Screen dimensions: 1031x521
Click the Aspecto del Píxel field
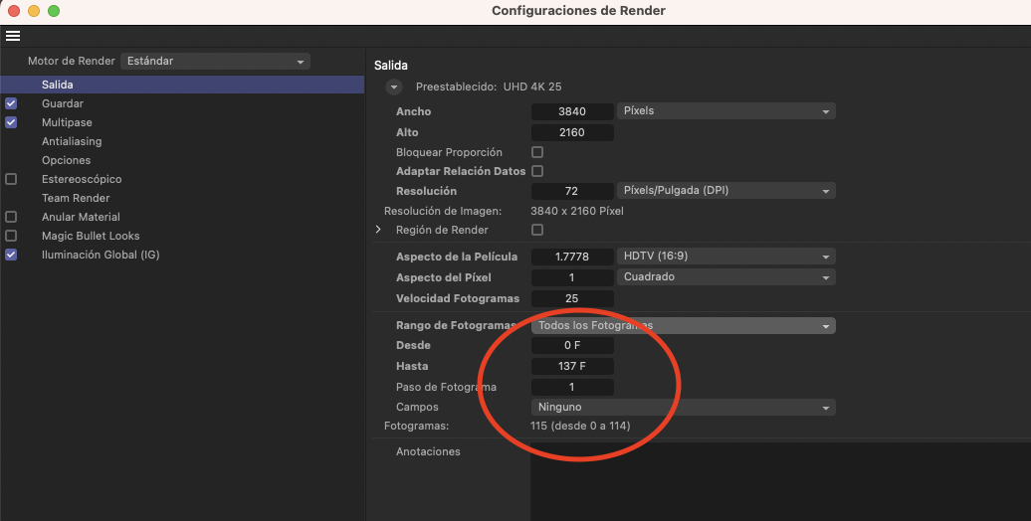[x=572, y=278]
